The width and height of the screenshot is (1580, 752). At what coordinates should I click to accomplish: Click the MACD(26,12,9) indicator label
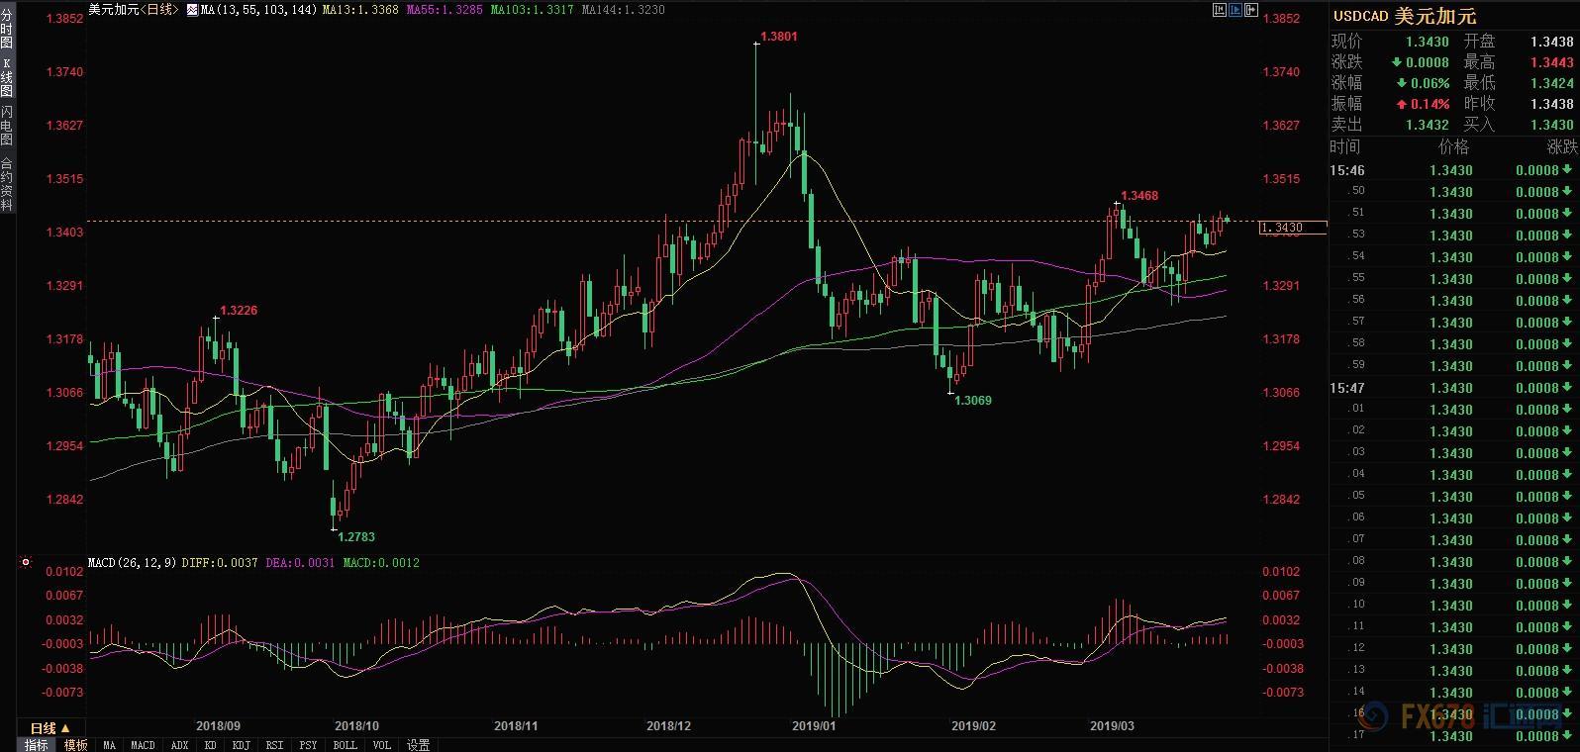click(x=131, y=563)
